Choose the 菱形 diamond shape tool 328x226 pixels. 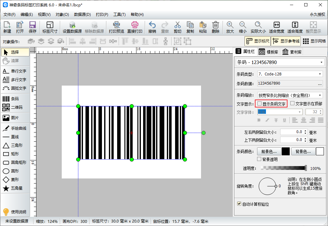pyautogui.click(x=15, y=180)
